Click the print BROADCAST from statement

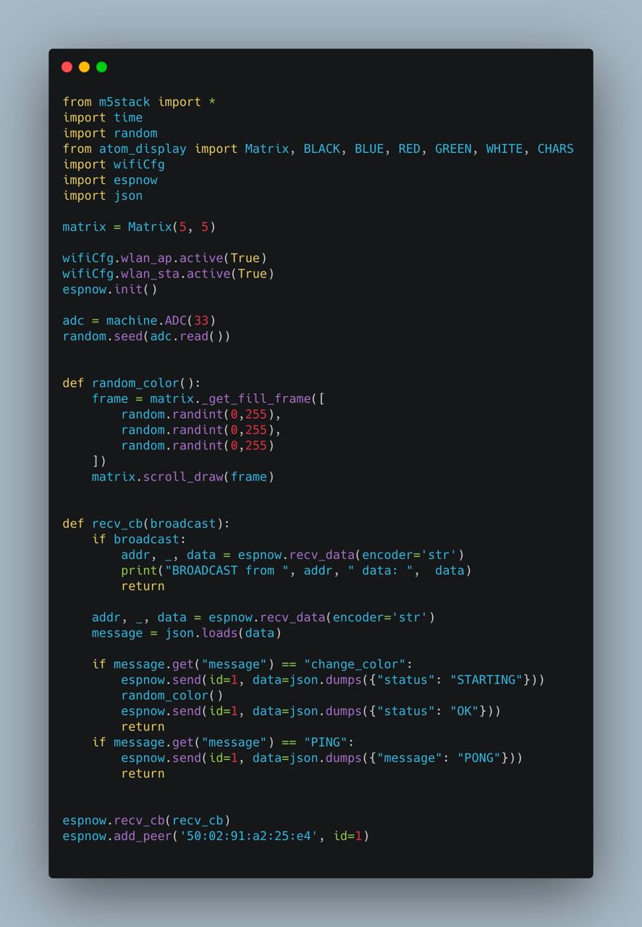(x=296, y=571)
